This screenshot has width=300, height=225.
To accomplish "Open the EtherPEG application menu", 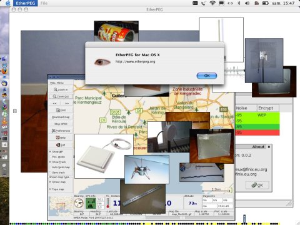I will point(26,3).
